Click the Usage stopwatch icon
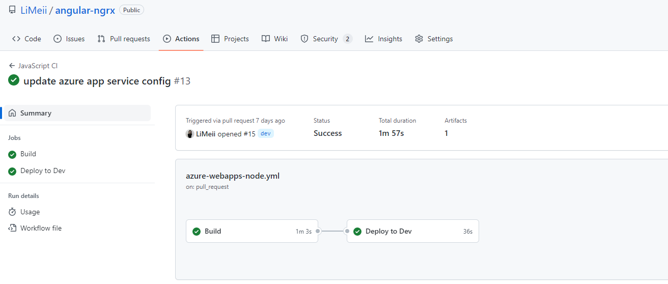Viewport: 668px width, 284px height. click(x=12, y=212)
